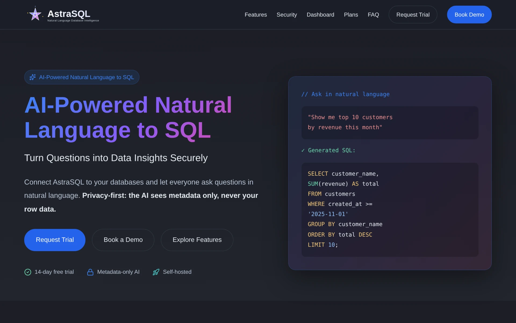Image resolution: width=516 pixels, height=323 pixels.
Task: Click the "Natural Language Database Intelligence" tagline
Action: click(73, 20)
